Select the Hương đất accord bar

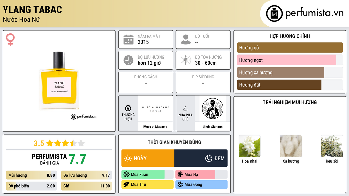click(290, 85)
